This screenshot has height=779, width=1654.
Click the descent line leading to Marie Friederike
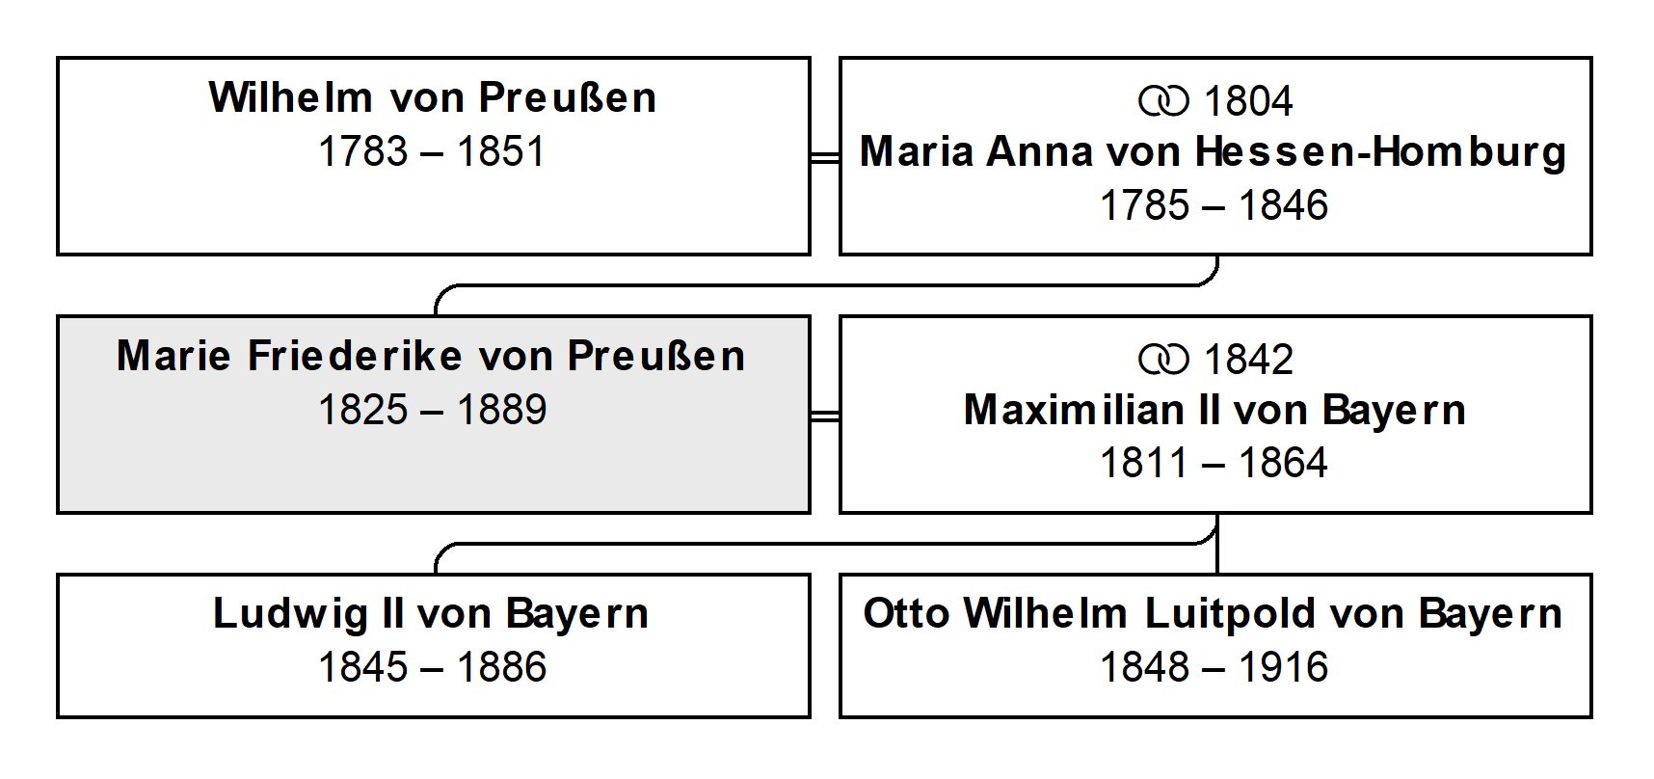pos(826,285)
